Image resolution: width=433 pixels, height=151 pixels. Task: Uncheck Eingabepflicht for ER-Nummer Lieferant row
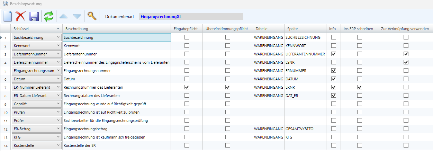187,87
